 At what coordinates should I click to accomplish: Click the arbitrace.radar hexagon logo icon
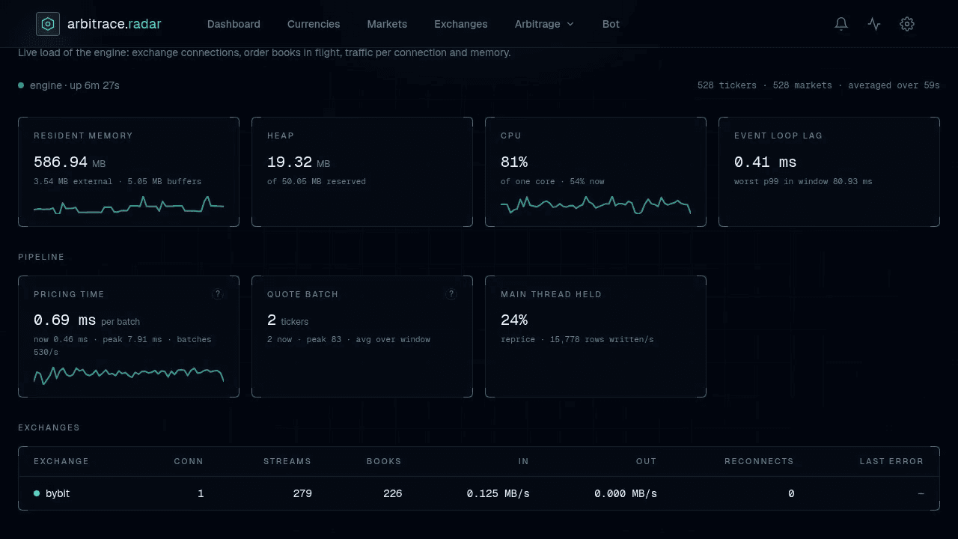click(x=48, y=24)
